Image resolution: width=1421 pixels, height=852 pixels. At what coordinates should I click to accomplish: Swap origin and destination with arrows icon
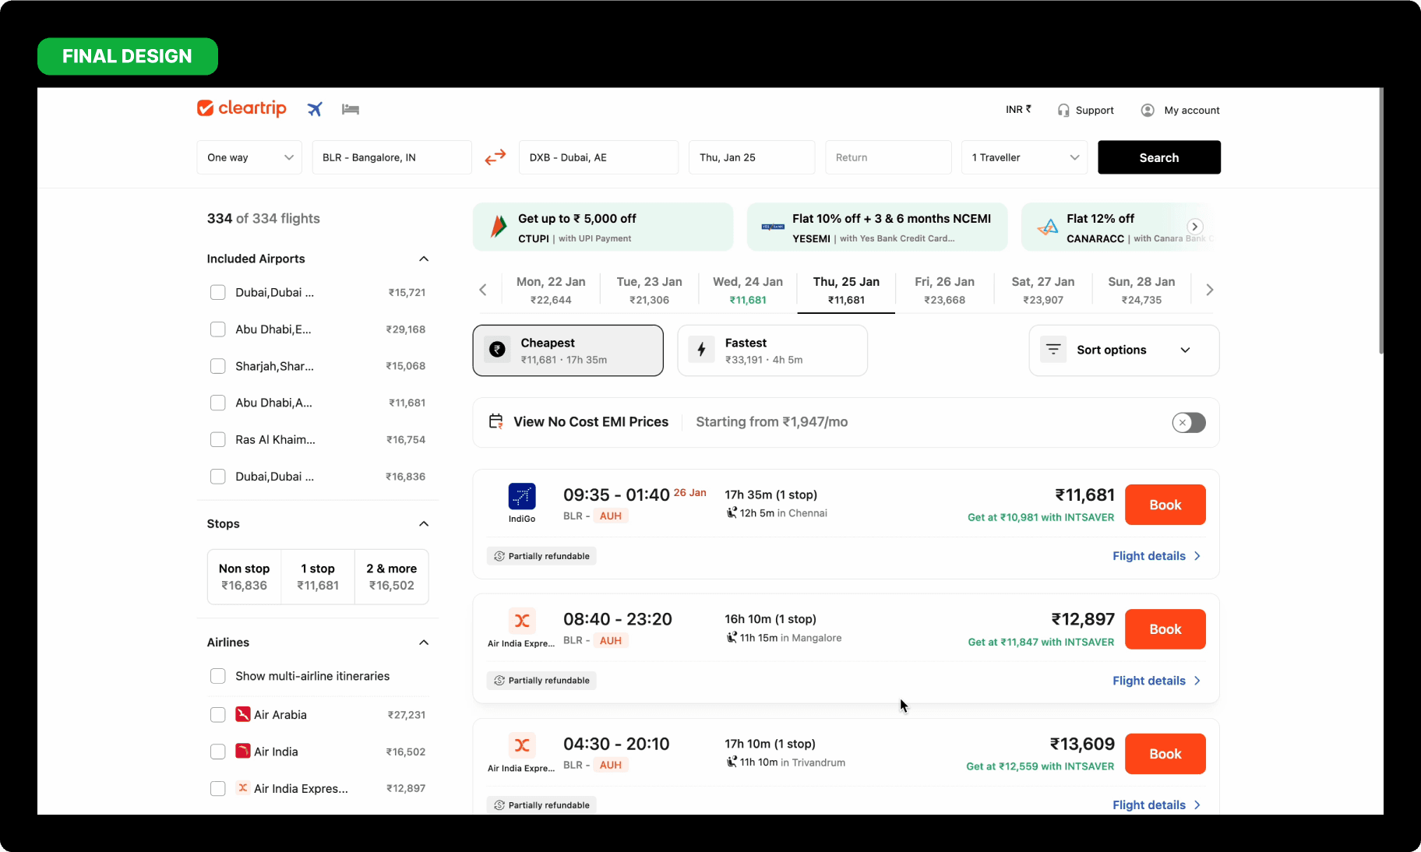click(x=495, y=157)
